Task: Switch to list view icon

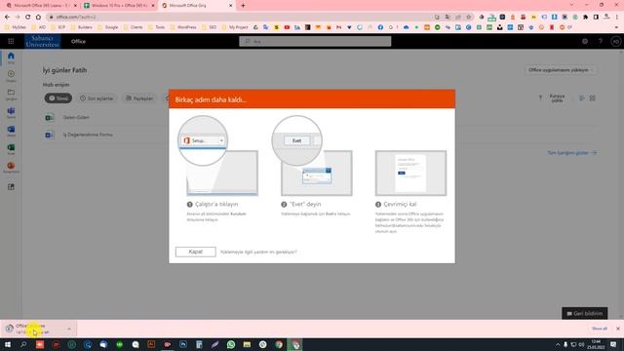Action: point(581,97)
